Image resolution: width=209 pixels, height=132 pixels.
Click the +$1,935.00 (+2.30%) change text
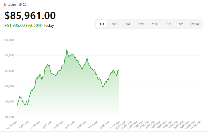[24, 26]
